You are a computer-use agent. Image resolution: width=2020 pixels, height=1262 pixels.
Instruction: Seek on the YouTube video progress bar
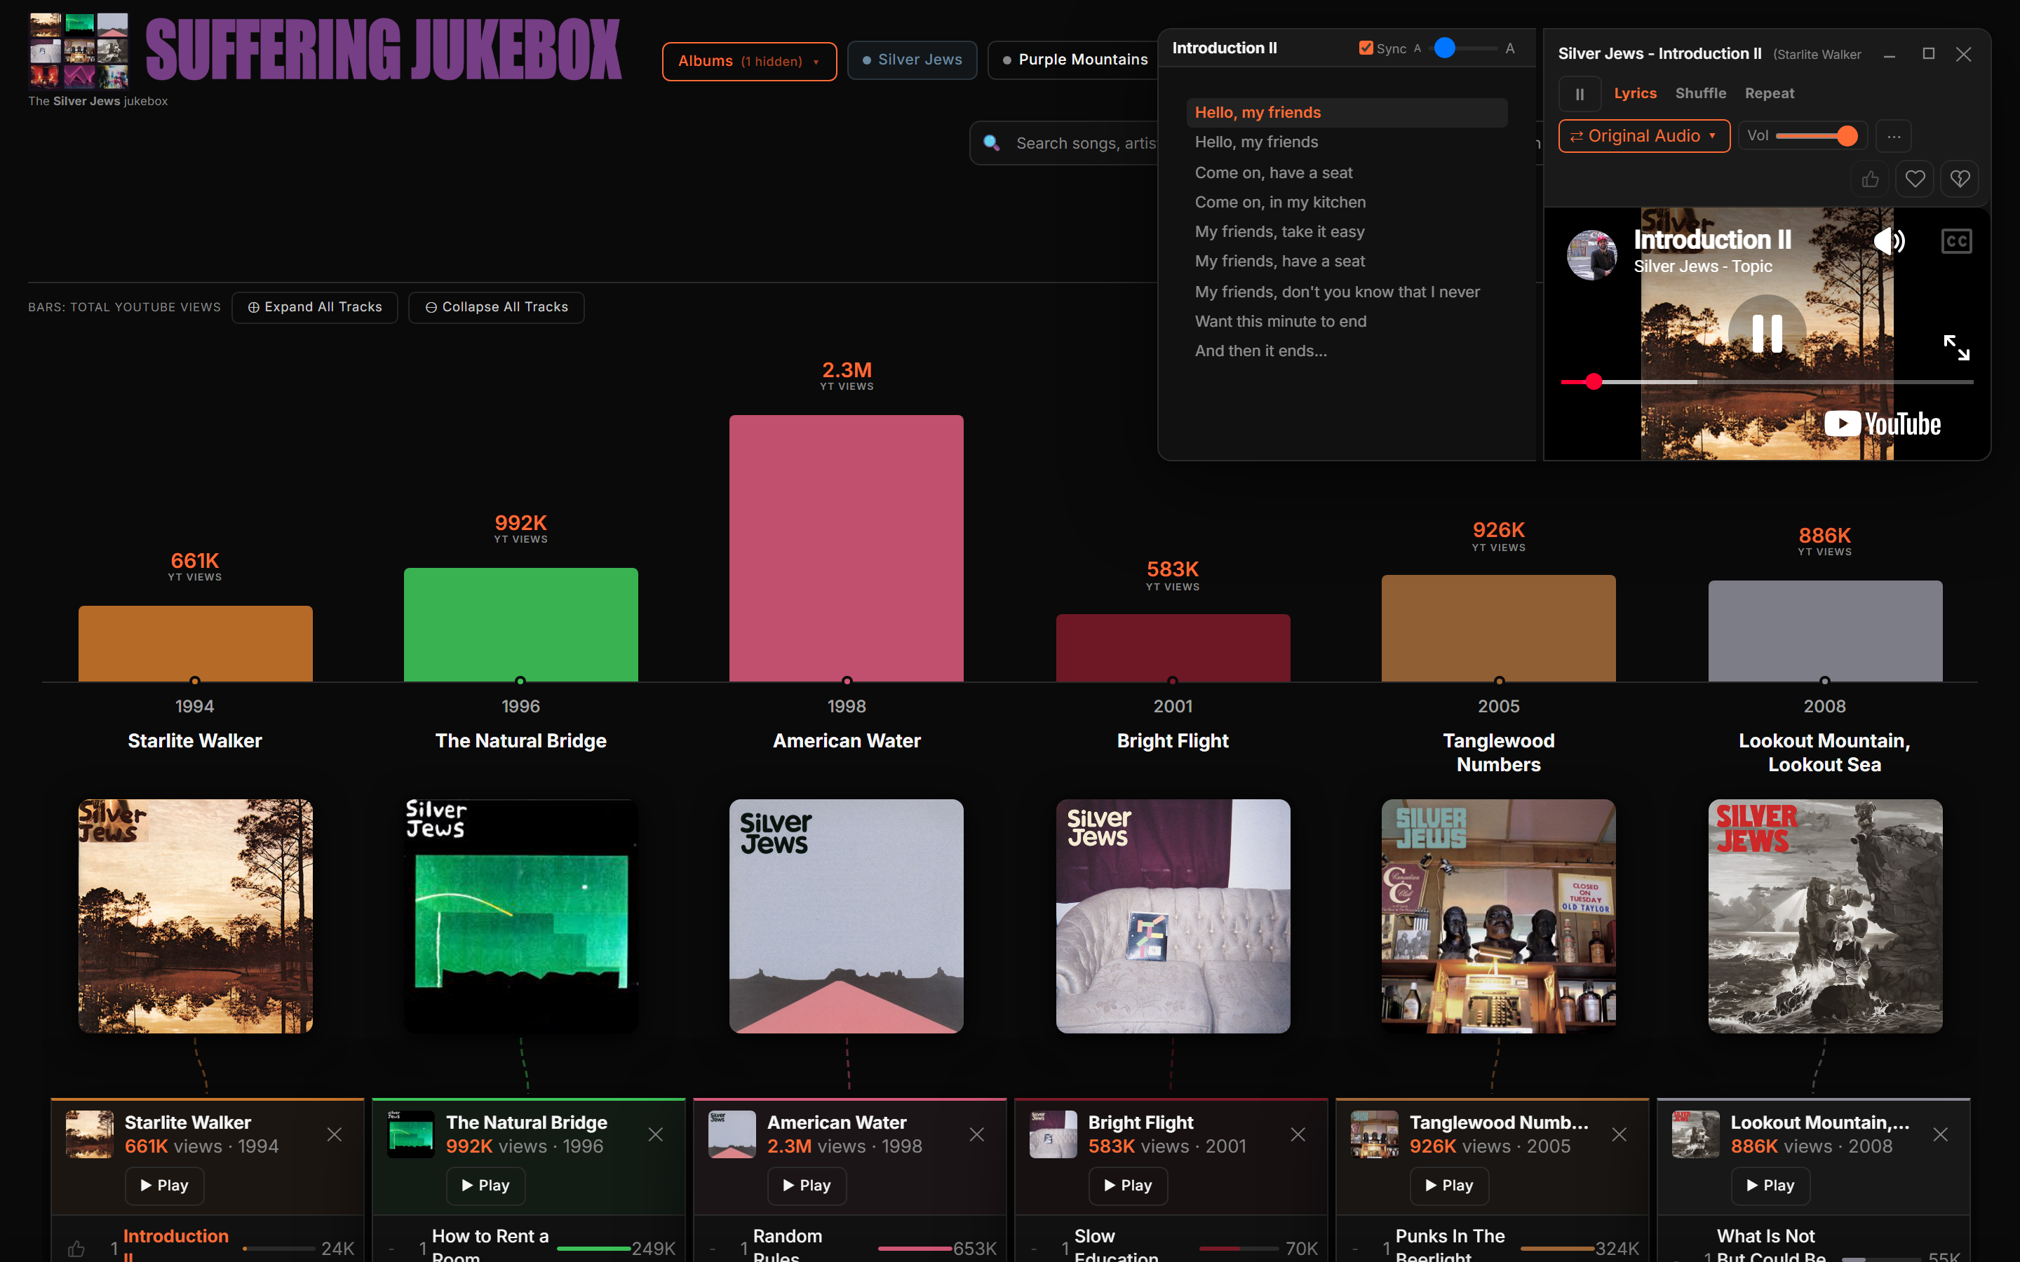1766,381
